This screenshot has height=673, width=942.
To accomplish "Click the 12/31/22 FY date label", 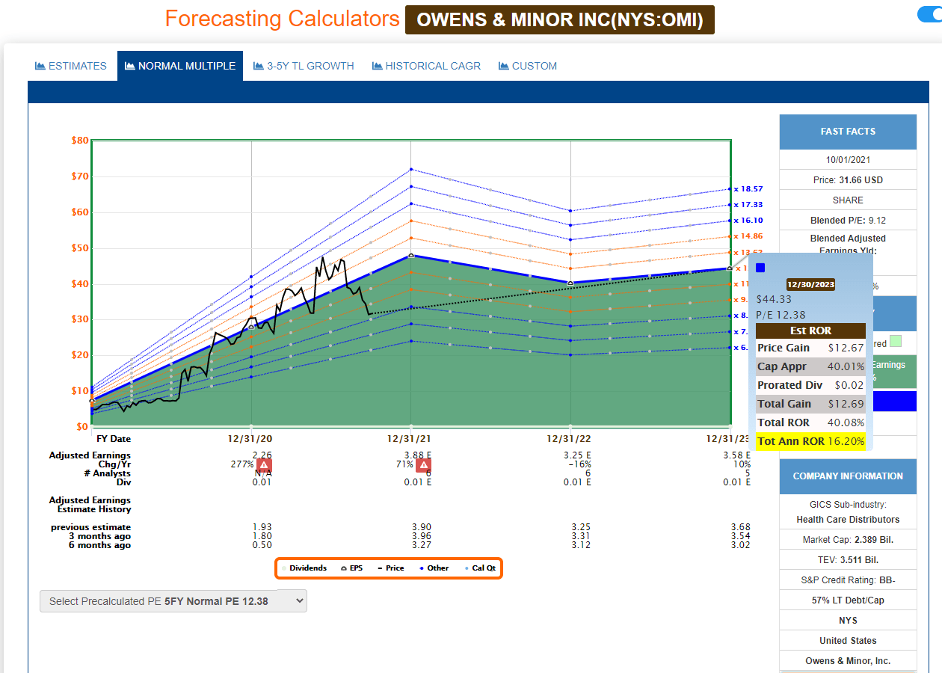I will (x=570, y=439).
